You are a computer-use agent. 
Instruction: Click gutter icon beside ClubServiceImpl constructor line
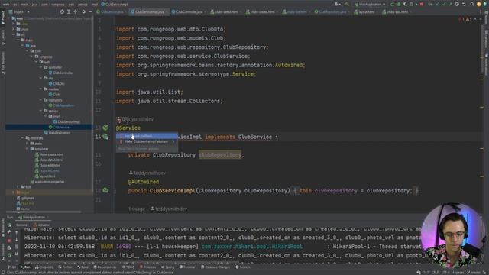105,190
